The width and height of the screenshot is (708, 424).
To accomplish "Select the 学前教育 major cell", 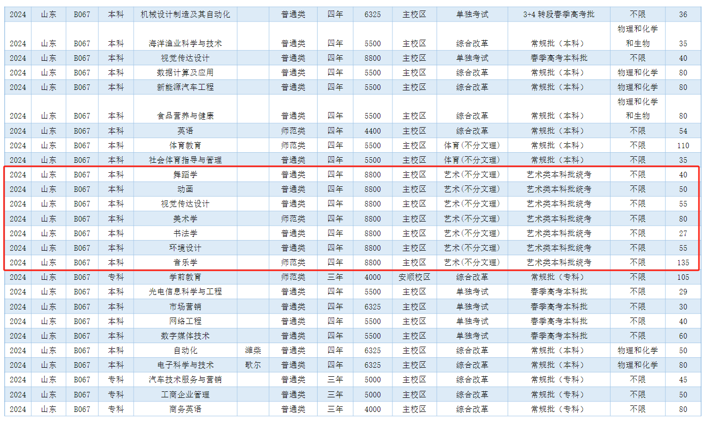I will (185, 277).
